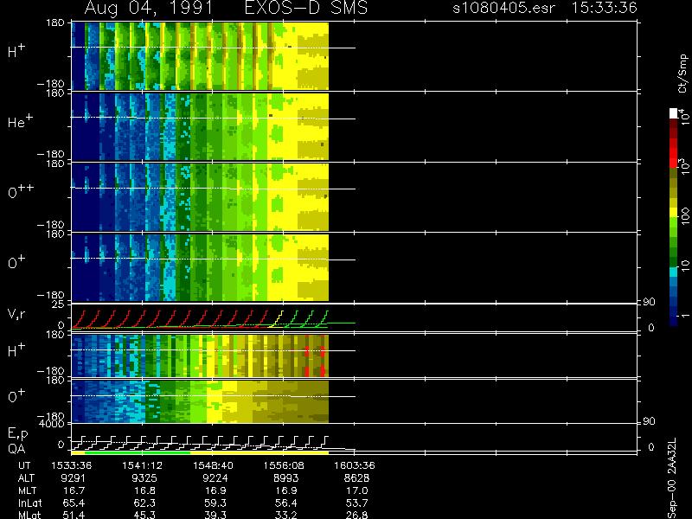Click the UT value '1603:36'
Viewport: 692px width, 519px height.
coord(355,465)
